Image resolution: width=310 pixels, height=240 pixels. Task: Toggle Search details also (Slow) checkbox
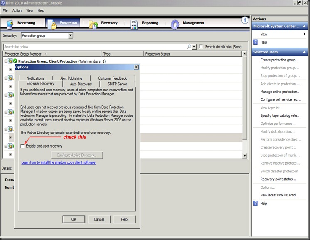point(201,47)
